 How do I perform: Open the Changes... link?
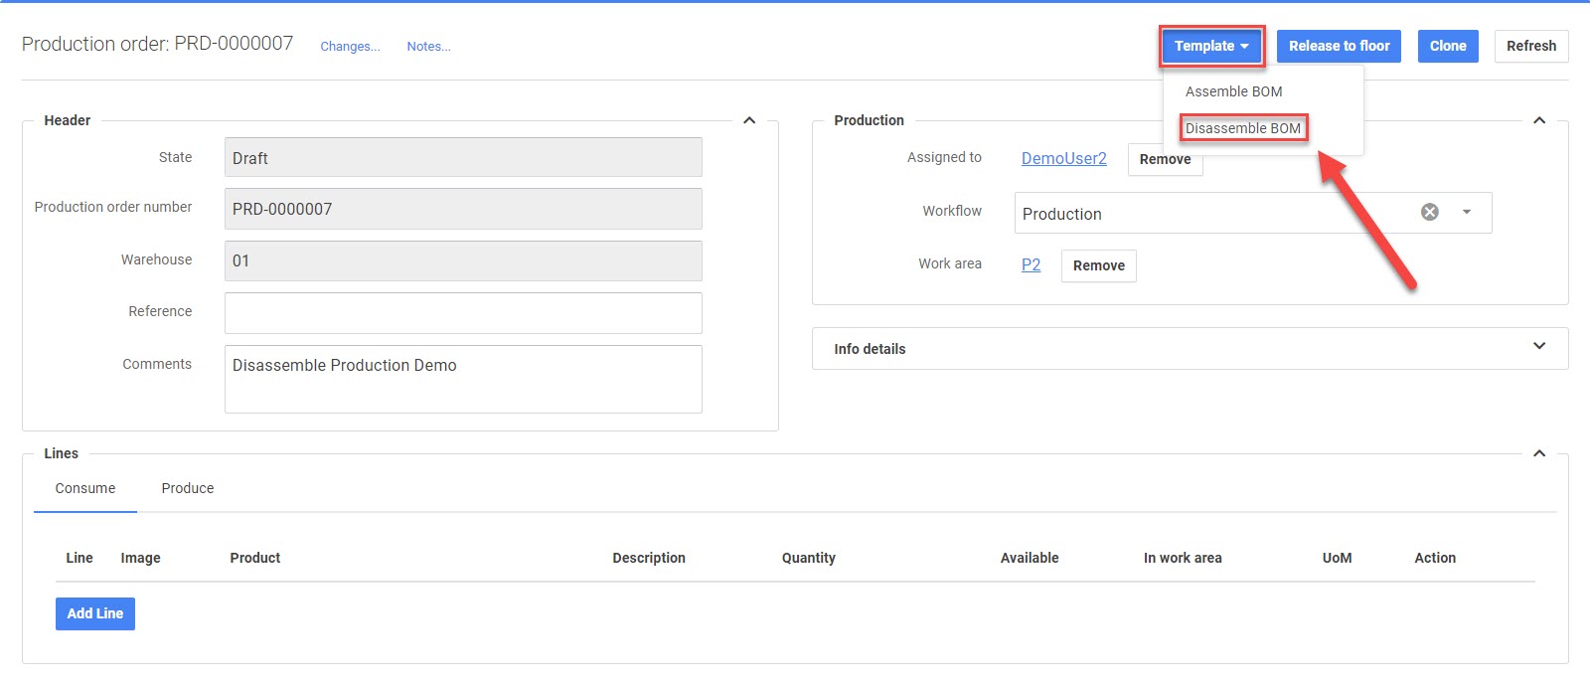point(350,47)
